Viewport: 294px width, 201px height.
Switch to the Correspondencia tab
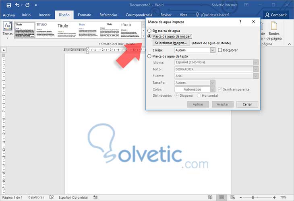(x=139, y=15)
